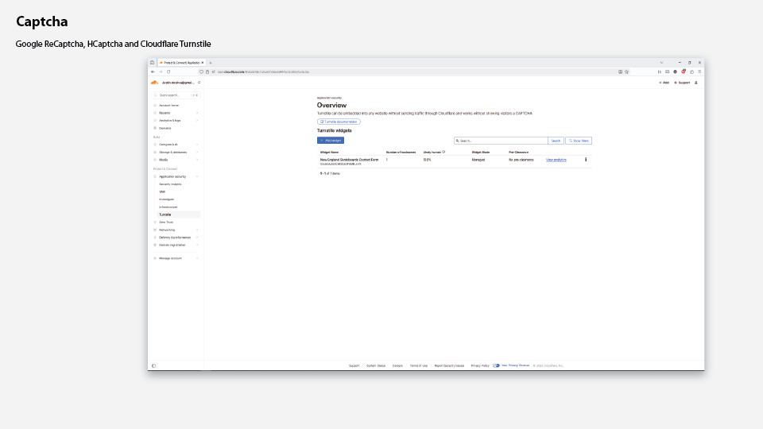763x429 pixels.
Task: Click the Likely human info icon
Action: [443, 152]
